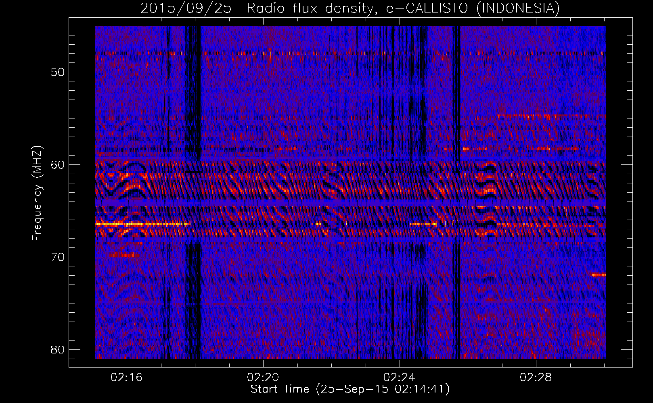Click the "Start Time (25-Sep-15 02:14:41)" axis label
Screen dimensions: 653x403
[x=350, y=389]
